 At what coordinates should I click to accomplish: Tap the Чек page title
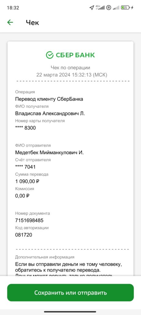click(x=32, y=22)
